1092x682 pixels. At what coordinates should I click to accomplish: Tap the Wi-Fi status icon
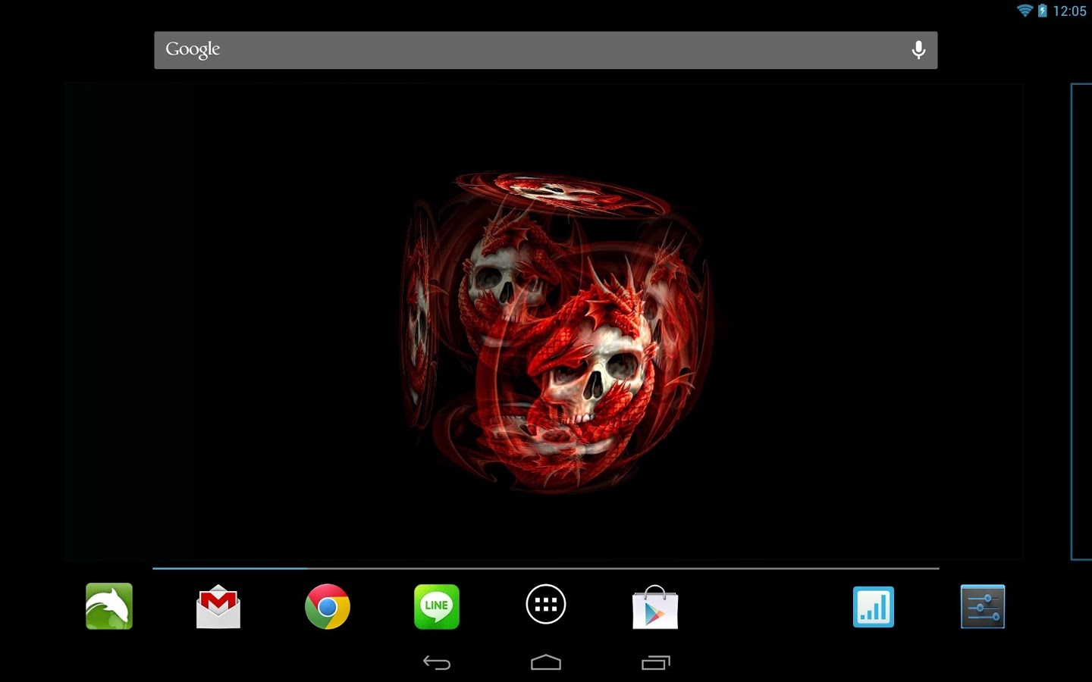coord(1025,11)
